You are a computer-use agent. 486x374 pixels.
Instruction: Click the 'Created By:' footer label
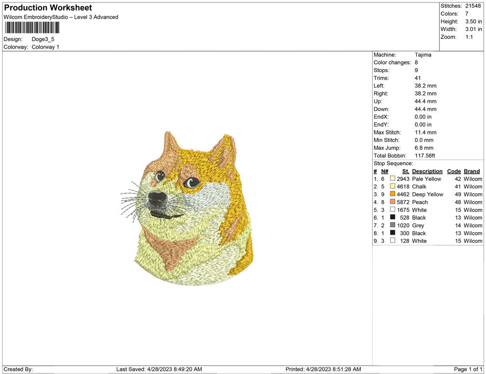coord(18,369)
